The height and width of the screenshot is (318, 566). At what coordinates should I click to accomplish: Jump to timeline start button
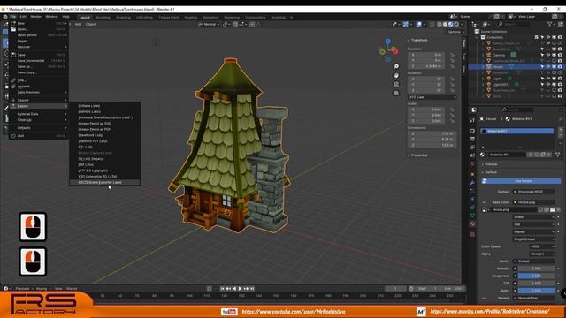(222, 289)
